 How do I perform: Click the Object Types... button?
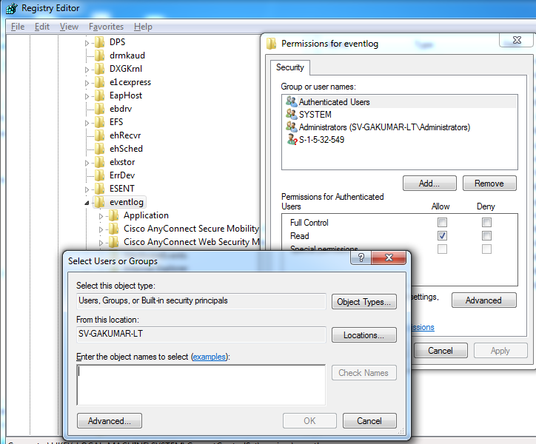tap(364, 301)
